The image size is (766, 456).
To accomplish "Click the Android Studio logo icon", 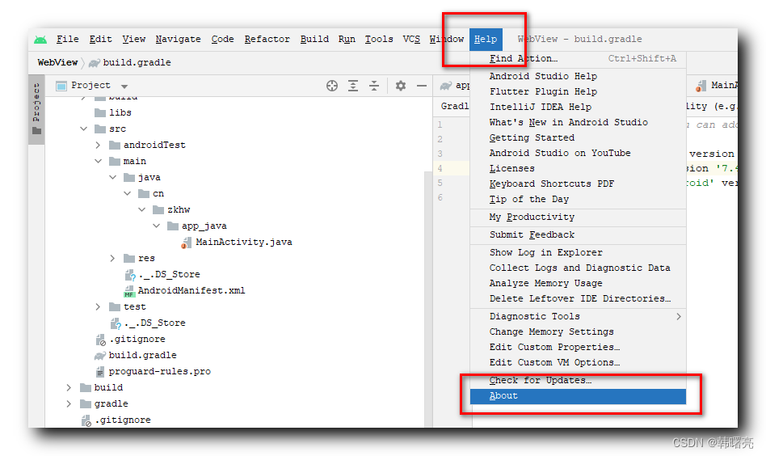I will point(40,40).
